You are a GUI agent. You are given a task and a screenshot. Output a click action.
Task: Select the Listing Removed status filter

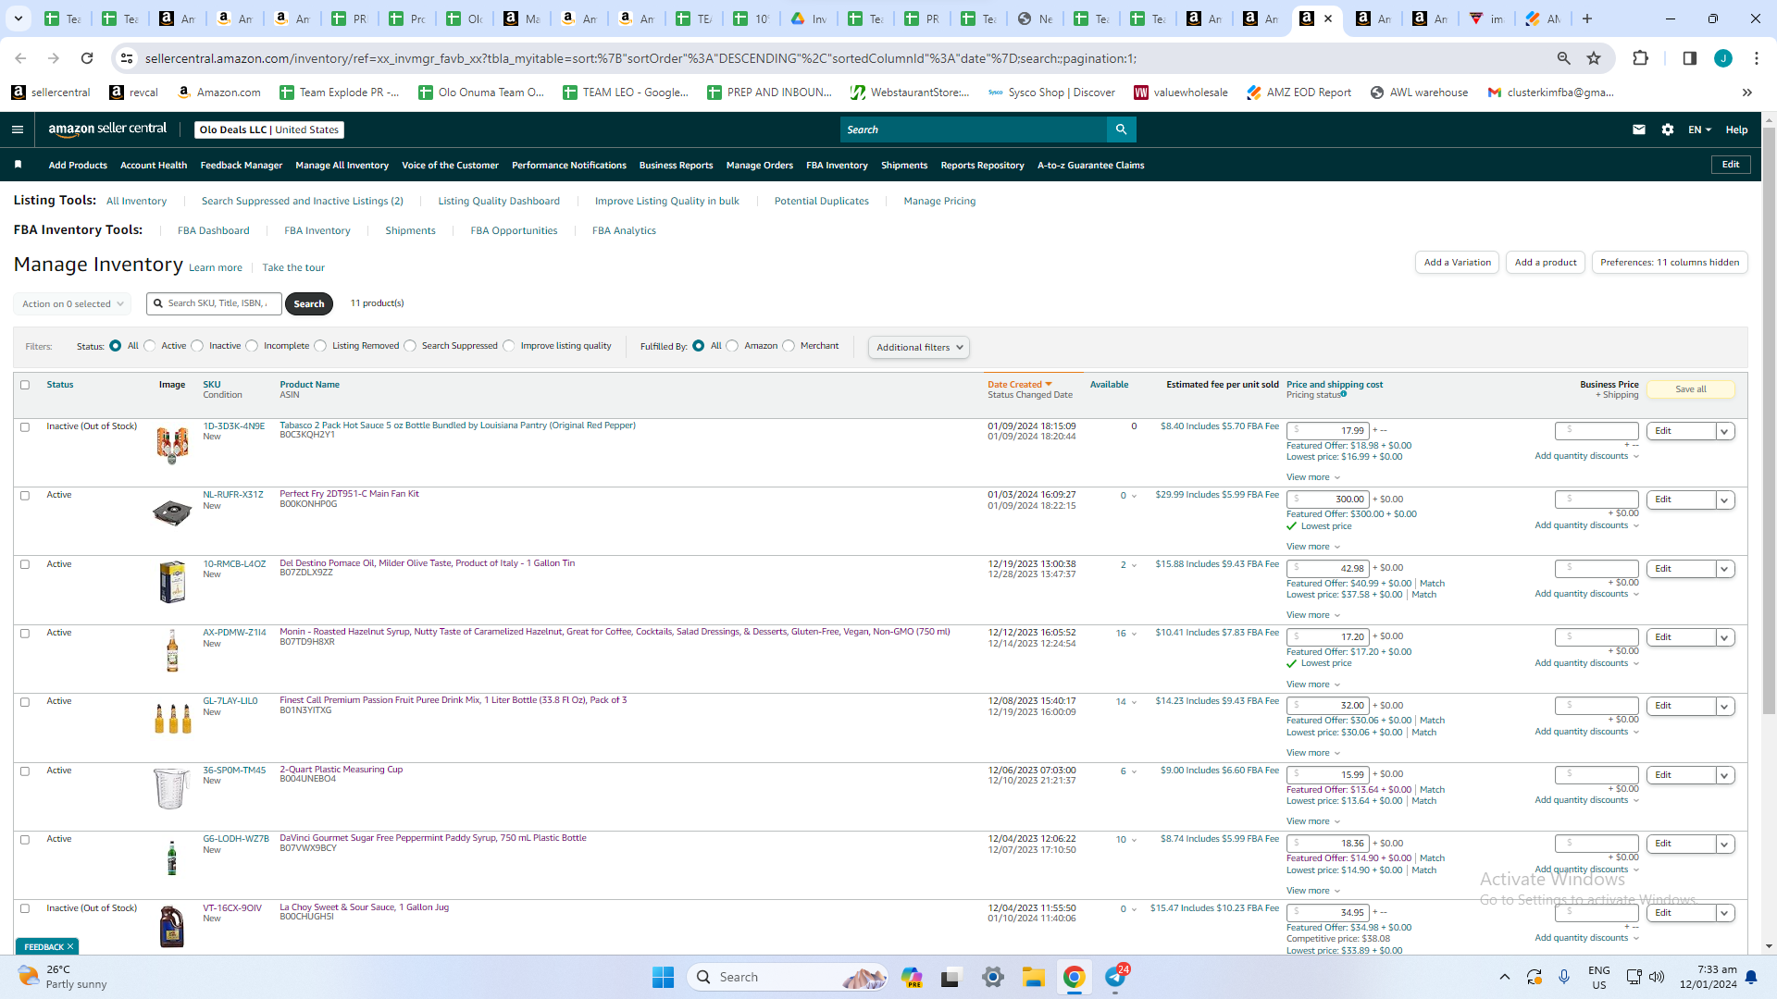click(320, 346)
